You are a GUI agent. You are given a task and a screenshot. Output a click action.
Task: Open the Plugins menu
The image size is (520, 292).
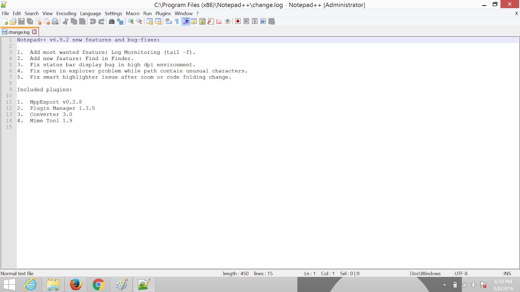[163, 13]
